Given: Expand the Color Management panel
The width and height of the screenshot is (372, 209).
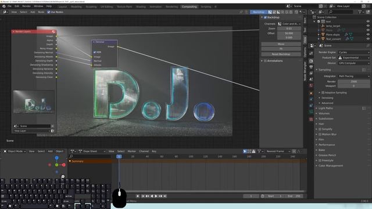Looking at the screenshot, I should 331,165.
